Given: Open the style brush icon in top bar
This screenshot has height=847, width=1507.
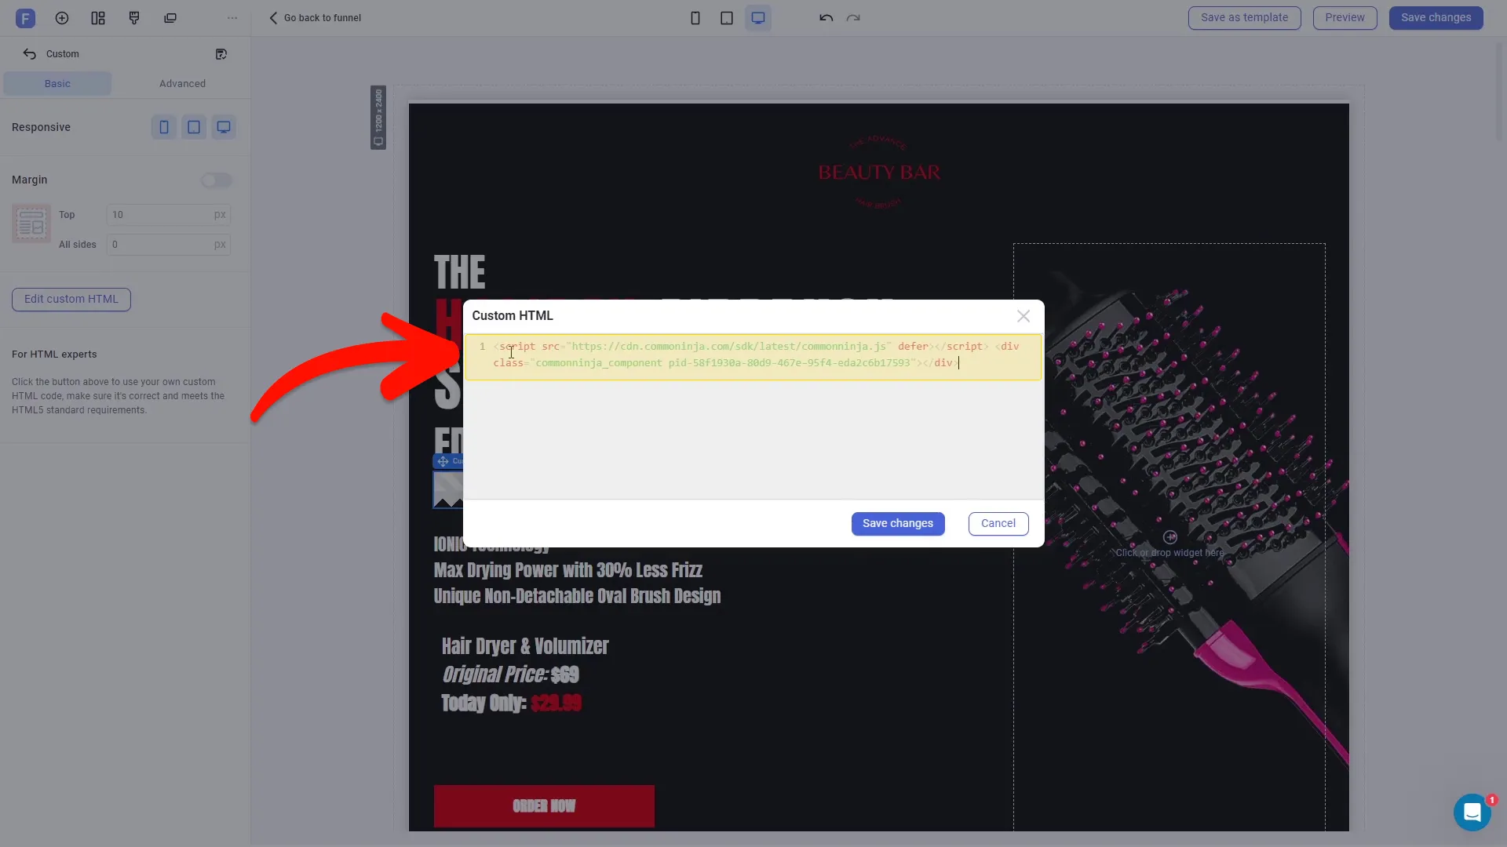Looking at the screenshot, I should click(134, 18).
